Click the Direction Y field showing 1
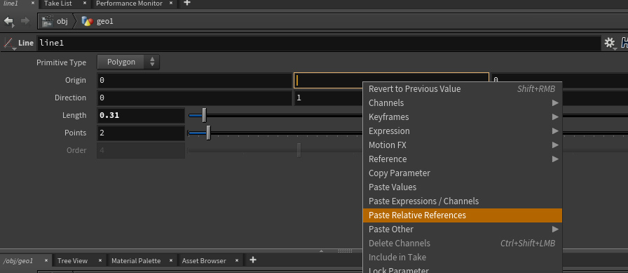Image resolution: width=628 pixels, height=273 pixels. (x=329, y=98)
